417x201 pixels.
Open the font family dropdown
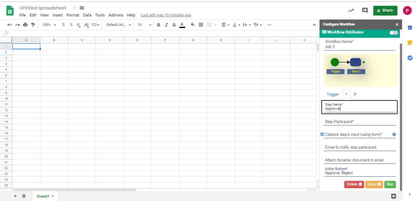119,25
